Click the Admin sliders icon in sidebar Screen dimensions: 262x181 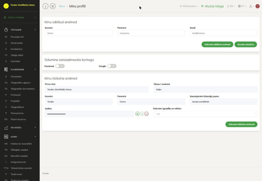point(6,137)
